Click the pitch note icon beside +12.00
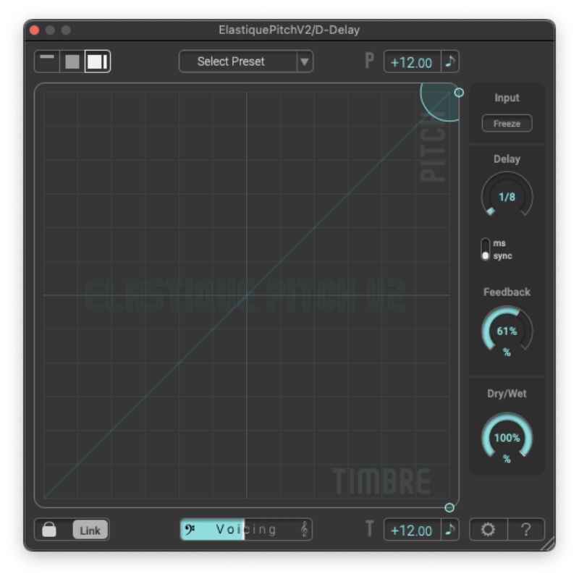This screenshot has height=579, width=579. pyautogui.click(x=450, y=62)
